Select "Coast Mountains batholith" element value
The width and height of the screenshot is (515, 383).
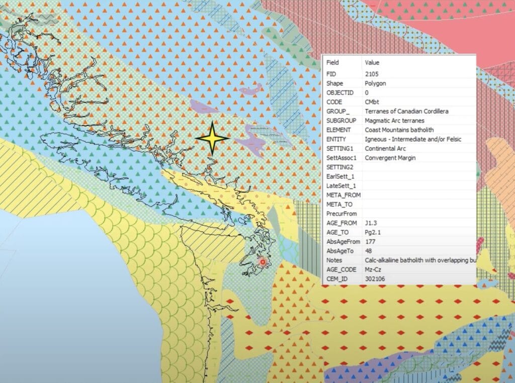[x=399, y=130]
